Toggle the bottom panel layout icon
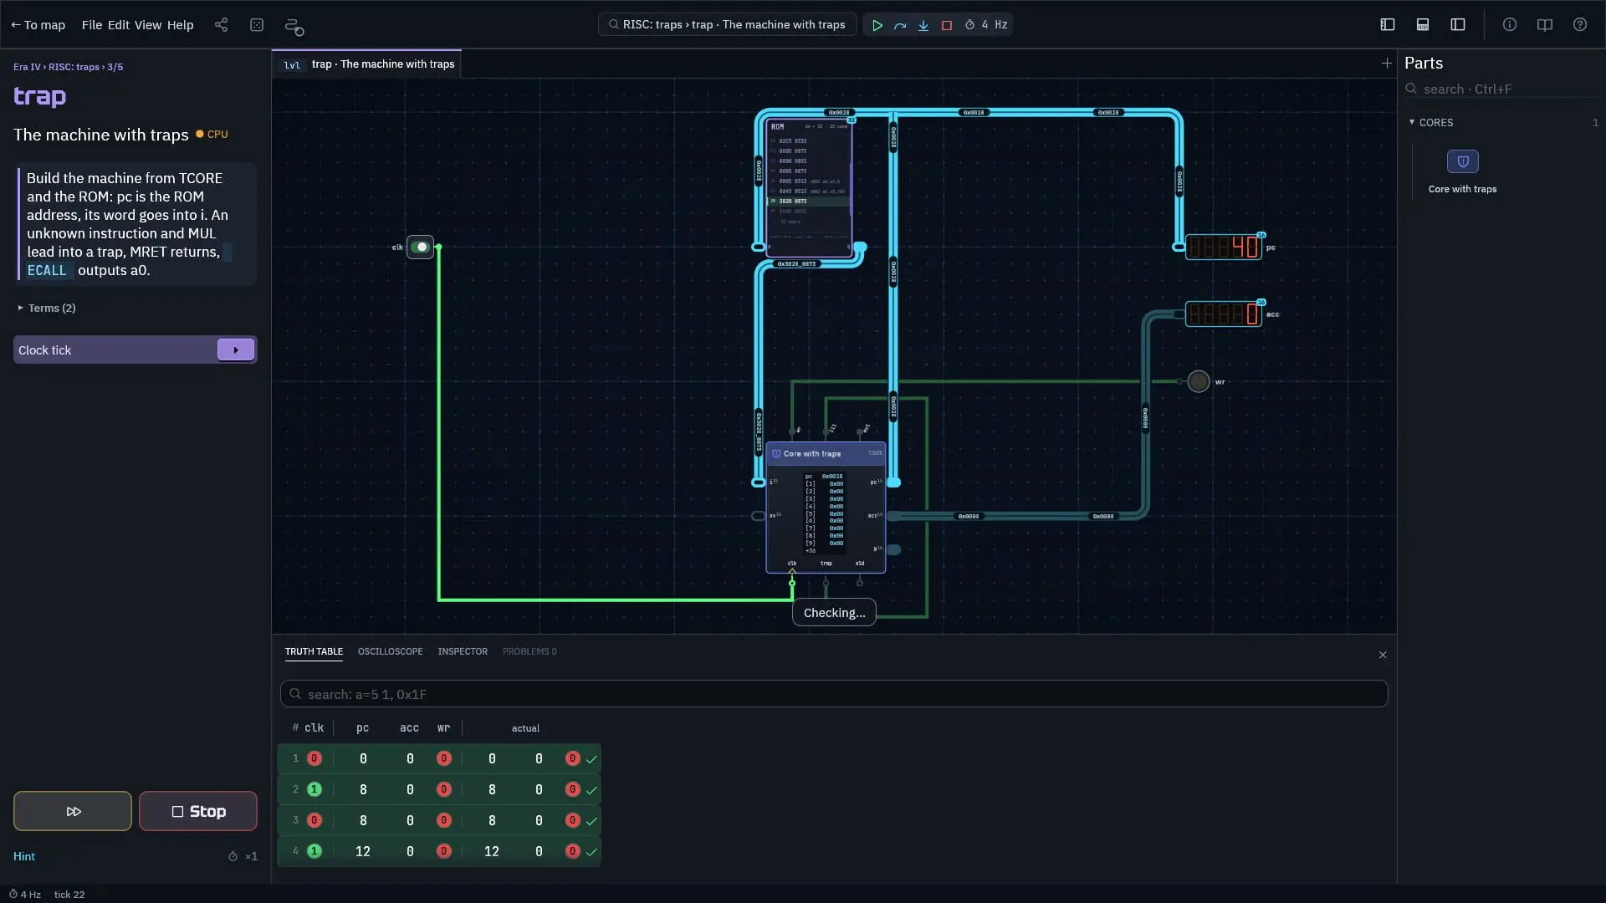The height and width of the screenshot is (903, 1606). click(x=1423, y=25)
